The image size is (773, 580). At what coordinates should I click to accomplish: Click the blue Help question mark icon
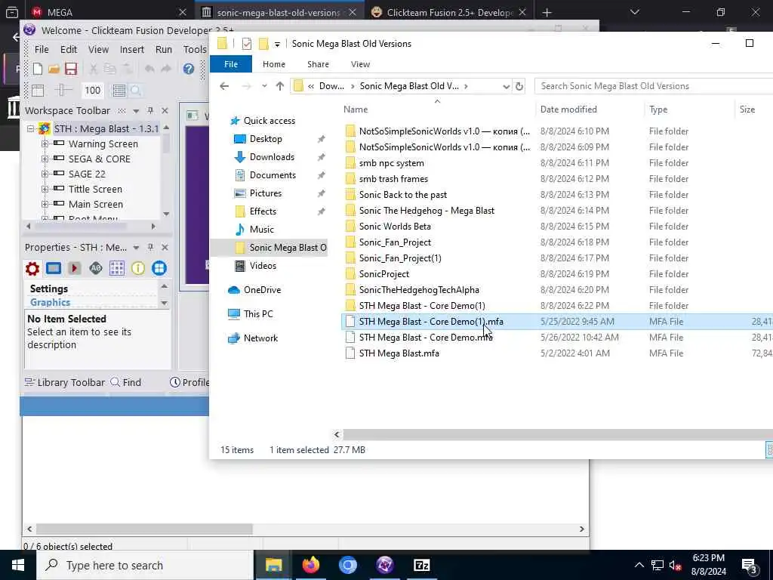pyautogui.click(x=188, y=69)
